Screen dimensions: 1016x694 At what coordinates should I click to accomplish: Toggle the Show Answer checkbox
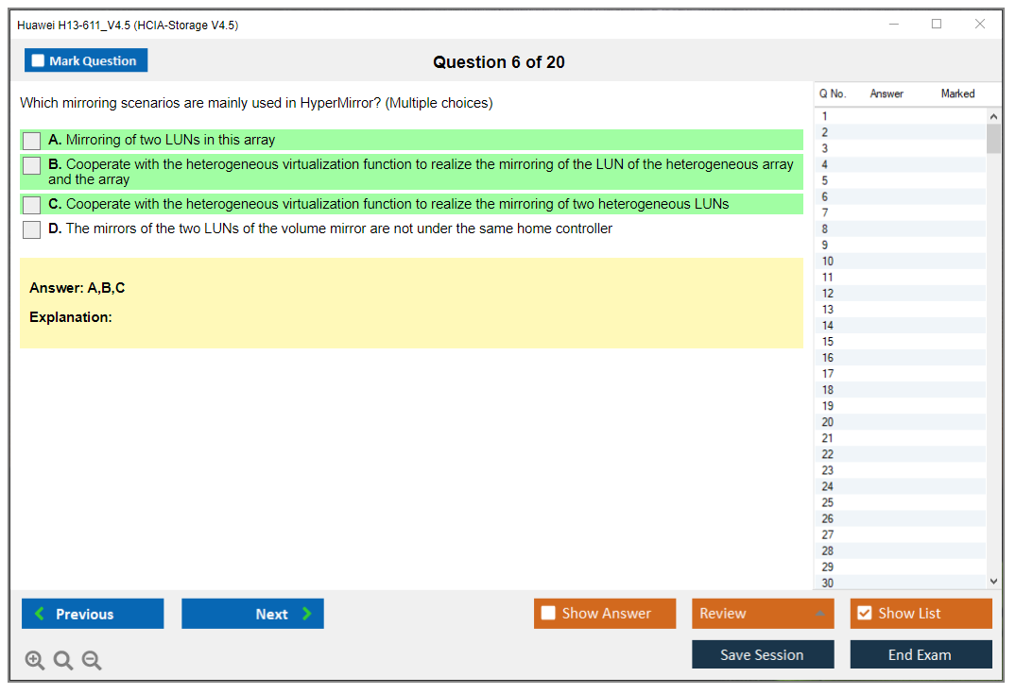tap(548, 614)
